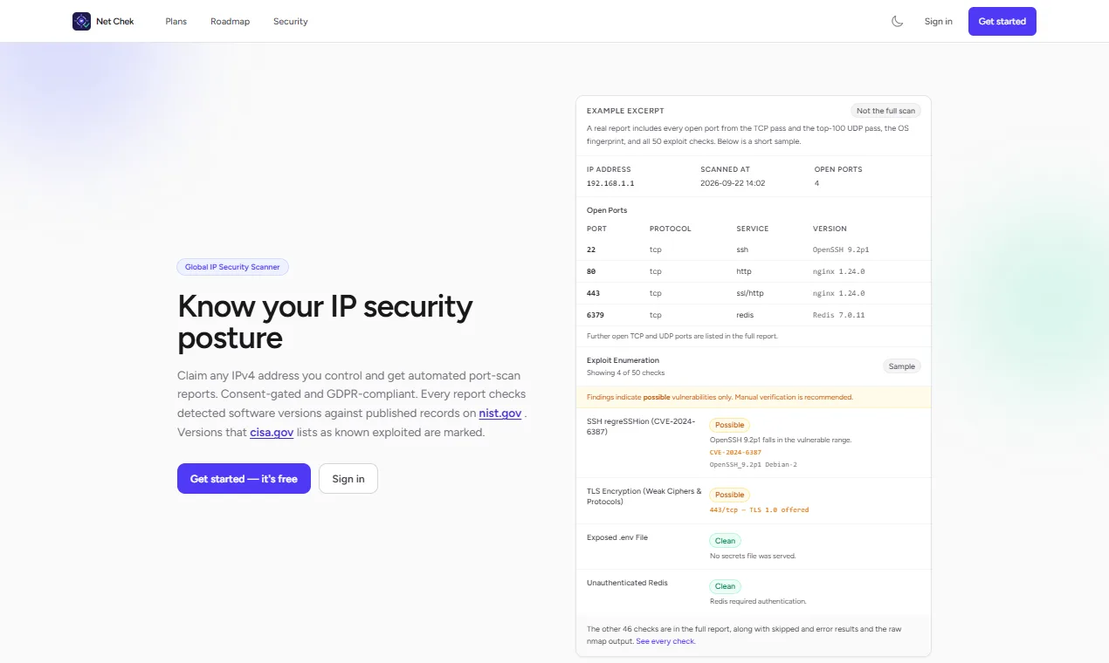
Task: Click the See every check link
Action: pos(665,641)
